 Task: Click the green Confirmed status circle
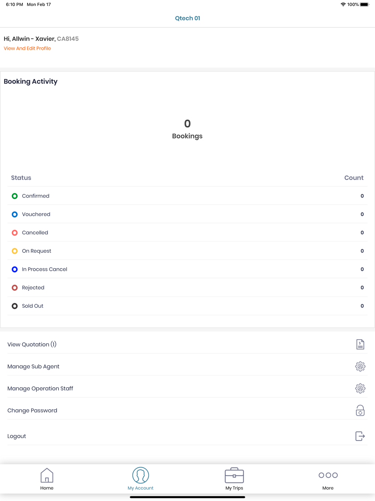tap(15, 196)
